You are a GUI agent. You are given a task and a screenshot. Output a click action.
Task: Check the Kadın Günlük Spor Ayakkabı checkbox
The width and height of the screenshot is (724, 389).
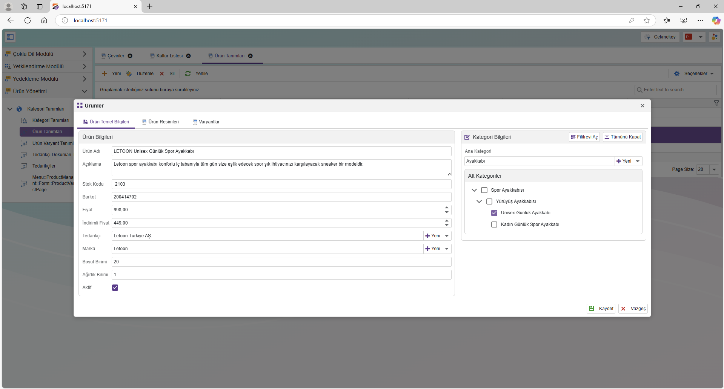pos(494,224)
